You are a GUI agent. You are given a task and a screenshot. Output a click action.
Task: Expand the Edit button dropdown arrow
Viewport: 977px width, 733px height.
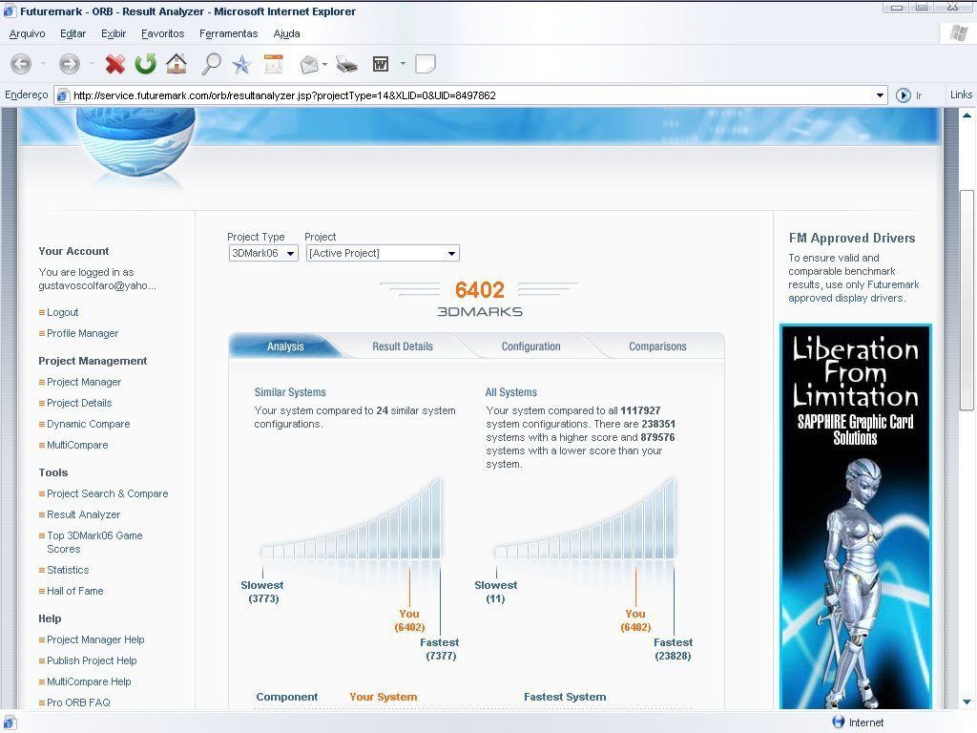tap(403, 64)
